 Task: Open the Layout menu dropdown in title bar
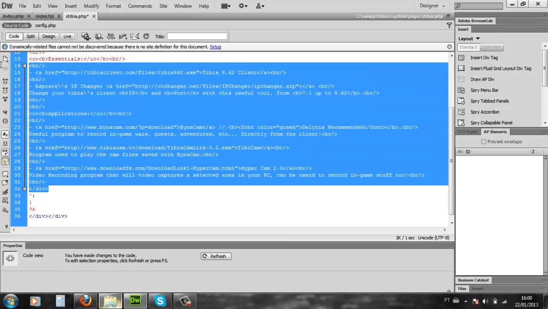click(226, 6)
